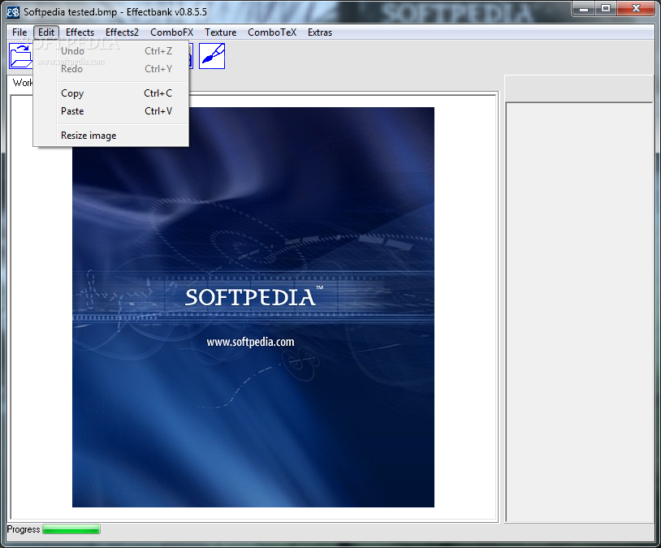Open the ComboTeX menu
The height and width of the screenshot is (548, 661).
pos(272,32)
